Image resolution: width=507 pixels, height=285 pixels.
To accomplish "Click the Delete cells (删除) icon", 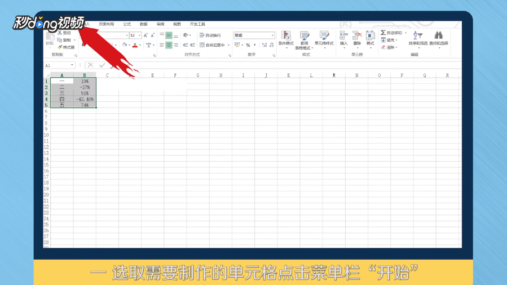I will [x=357, y=35].
